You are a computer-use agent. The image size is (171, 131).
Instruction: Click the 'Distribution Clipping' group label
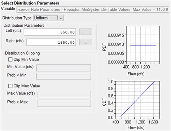click(x=22, y=53)
